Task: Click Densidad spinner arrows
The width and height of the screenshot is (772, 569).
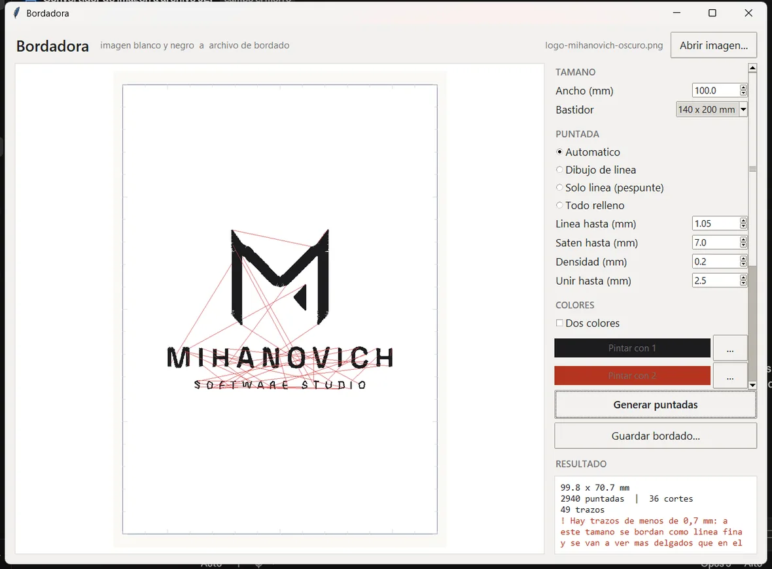Action: tap(743, 261)
